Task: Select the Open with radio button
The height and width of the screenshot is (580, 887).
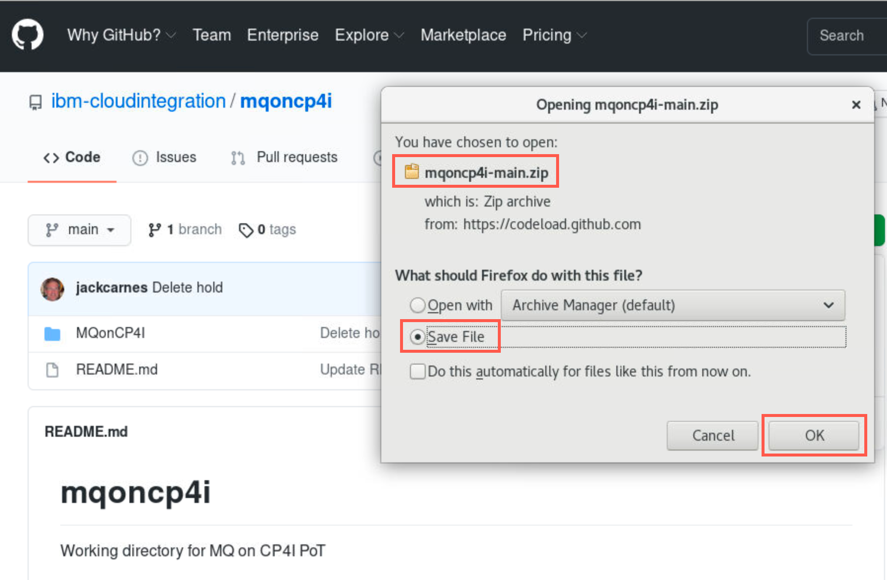Action: click(417, 305)
